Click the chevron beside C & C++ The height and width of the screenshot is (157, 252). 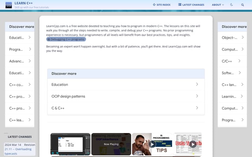[x=197, y=108]
